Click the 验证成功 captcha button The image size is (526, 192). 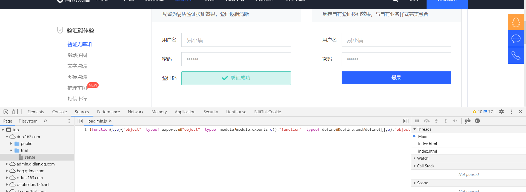(236, 78)
